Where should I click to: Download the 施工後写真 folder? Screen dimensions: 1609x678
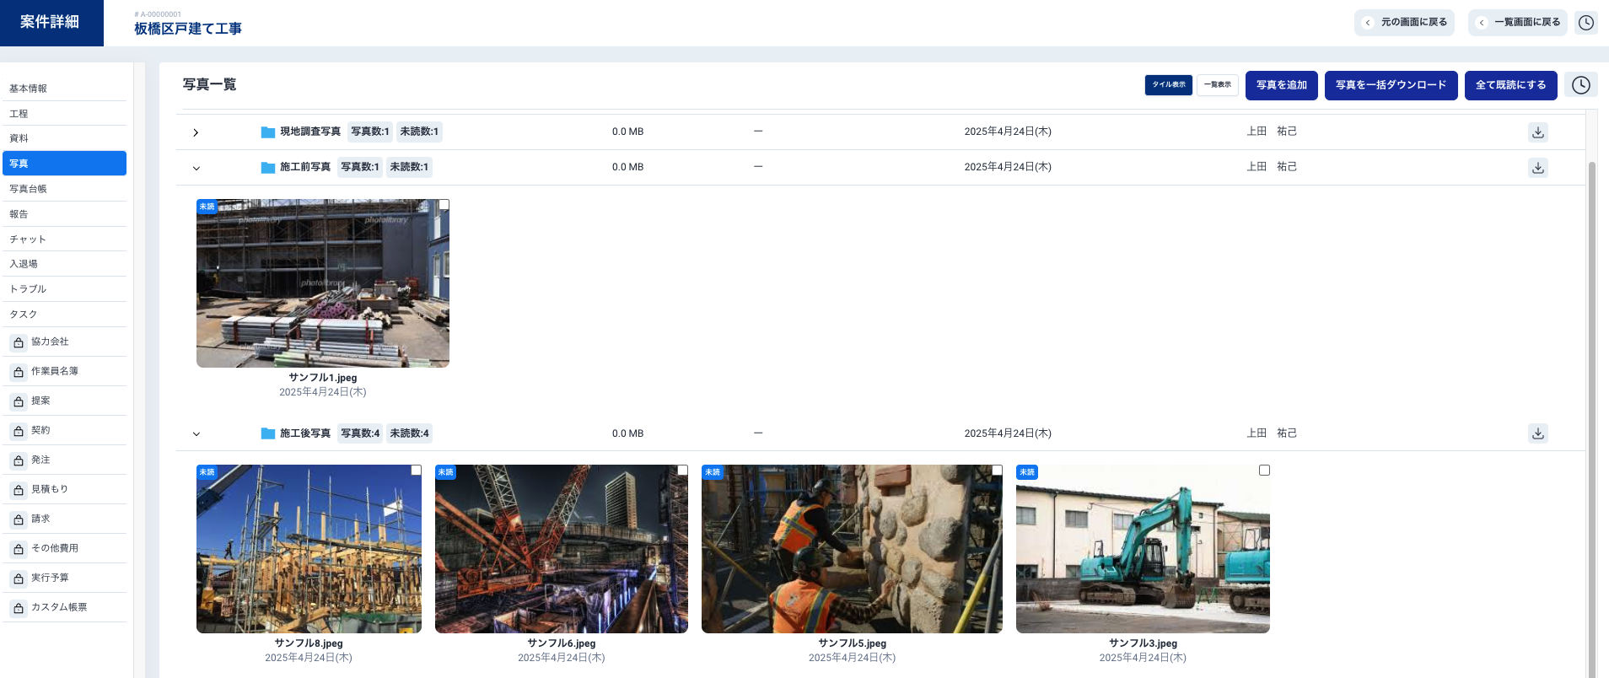point(1538,433)
